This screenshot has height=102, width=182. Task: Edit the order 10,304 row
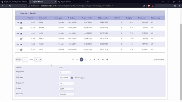pyautogui.click(x=21, y=33)
